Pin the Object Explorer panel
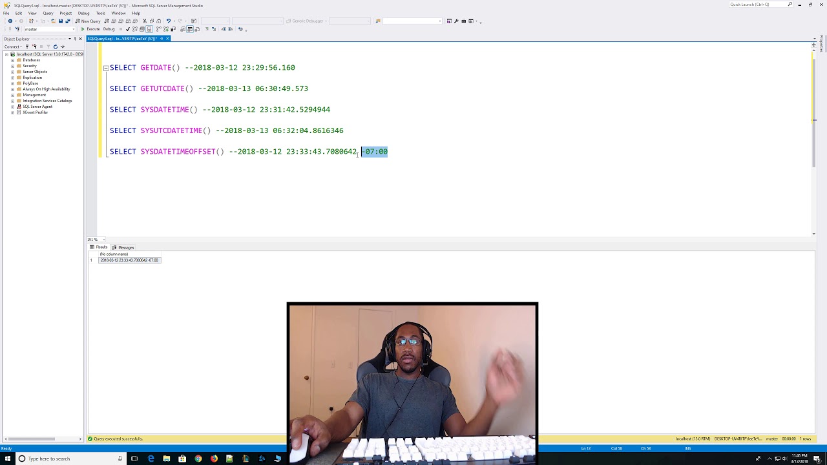Screen dimensions: 827x465 pos(76,39)
